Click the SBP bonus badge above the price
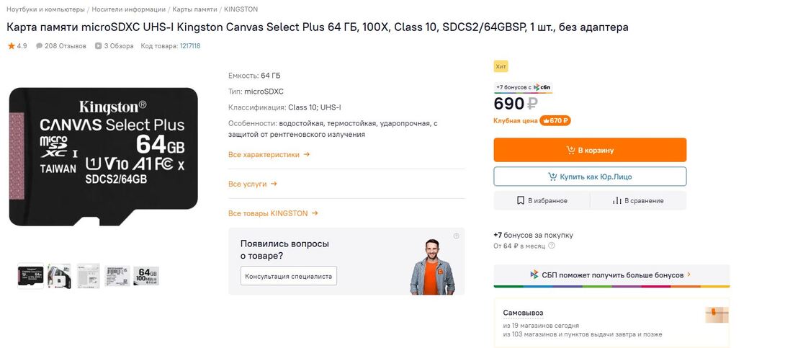785x348 pixels. pyautogui.click(x=524, y=87)
